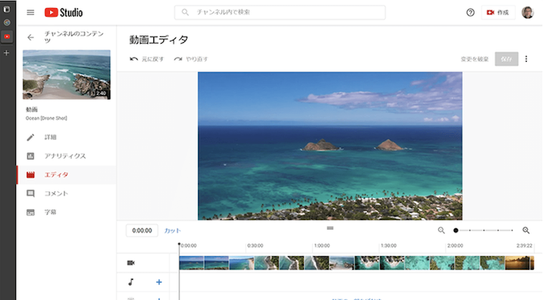Open the help question mark icon
Screen dimensions: 544x300
470,13
